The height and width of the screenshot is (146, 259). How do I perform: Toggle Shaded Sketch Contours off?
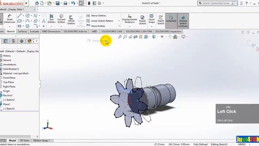[x=183, y=21]
